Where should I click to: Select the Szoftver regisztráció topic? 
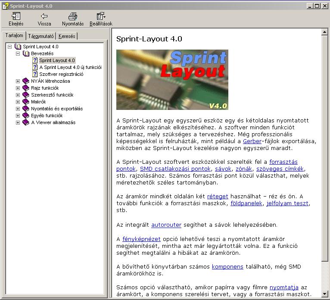point(61,74)
